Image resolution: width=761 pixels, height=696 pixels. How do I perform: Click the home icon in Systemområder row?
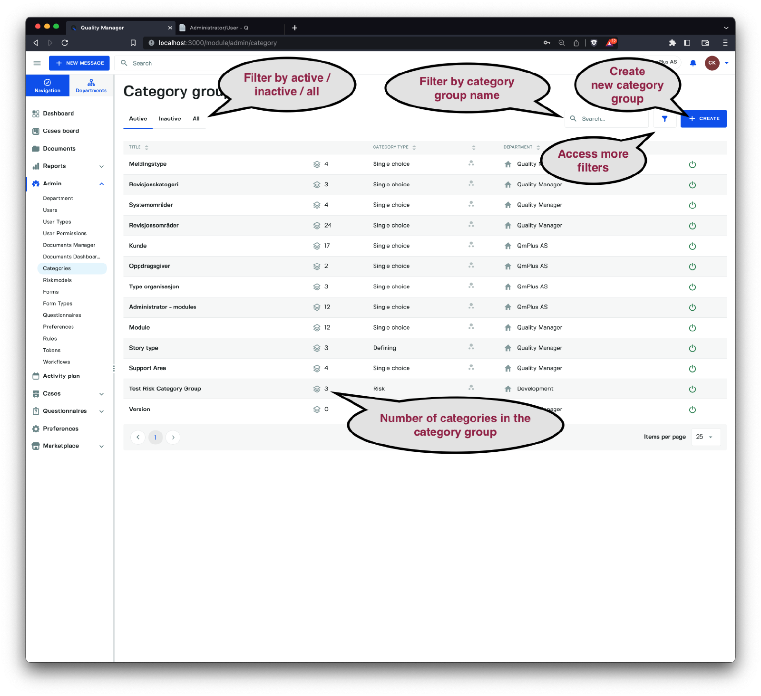(508, 205)
